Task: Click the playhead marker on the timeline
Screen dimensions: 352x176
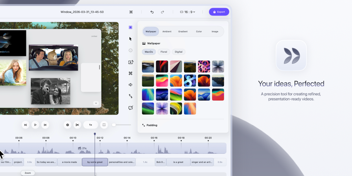Action: click(x=95, y=134)
